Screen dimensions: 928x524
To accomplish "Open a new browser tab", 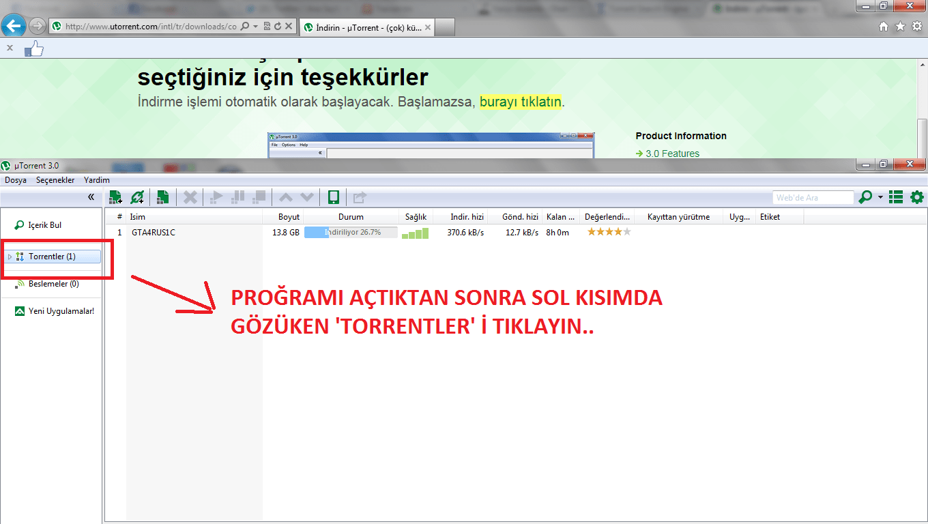I will pyautogui.click(x=445, y=27).
